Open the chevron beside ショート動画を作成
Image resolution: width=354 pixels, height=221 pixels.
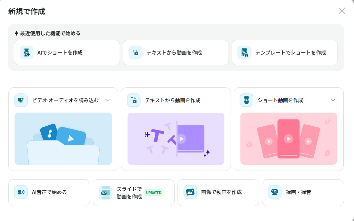click(x=333, y=100)
